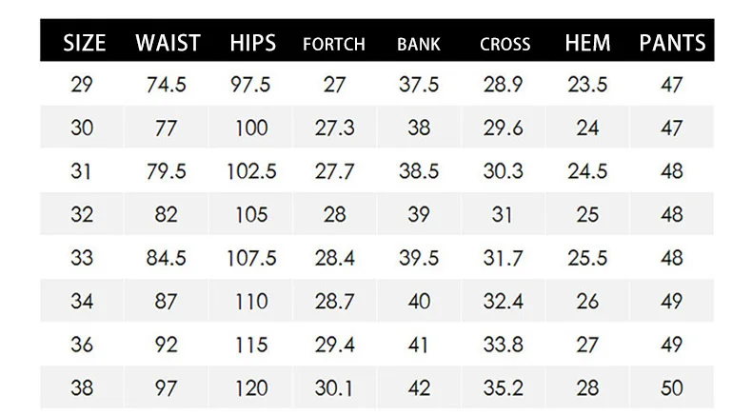Select the HIPS column header
Screen dimensions: 752x415
tap(252, 43)
